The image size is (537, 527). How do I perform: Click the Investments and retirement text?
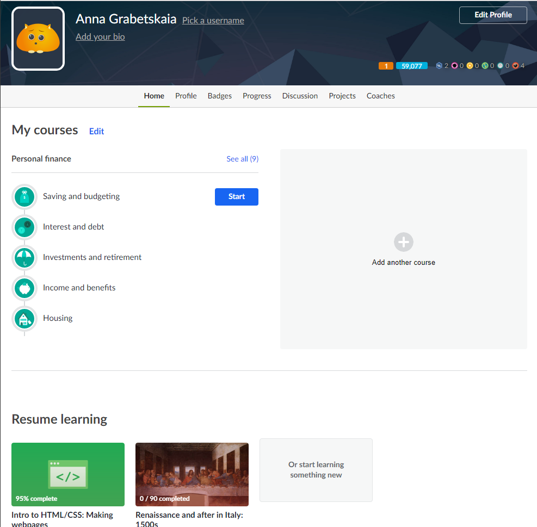pos(92,257)
